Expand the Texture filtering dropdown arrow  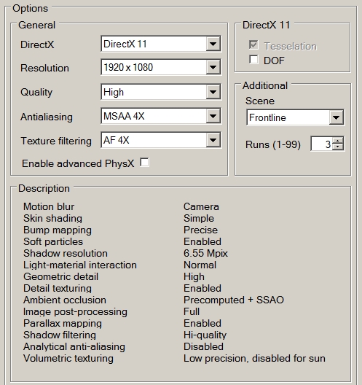pos(213,140)
